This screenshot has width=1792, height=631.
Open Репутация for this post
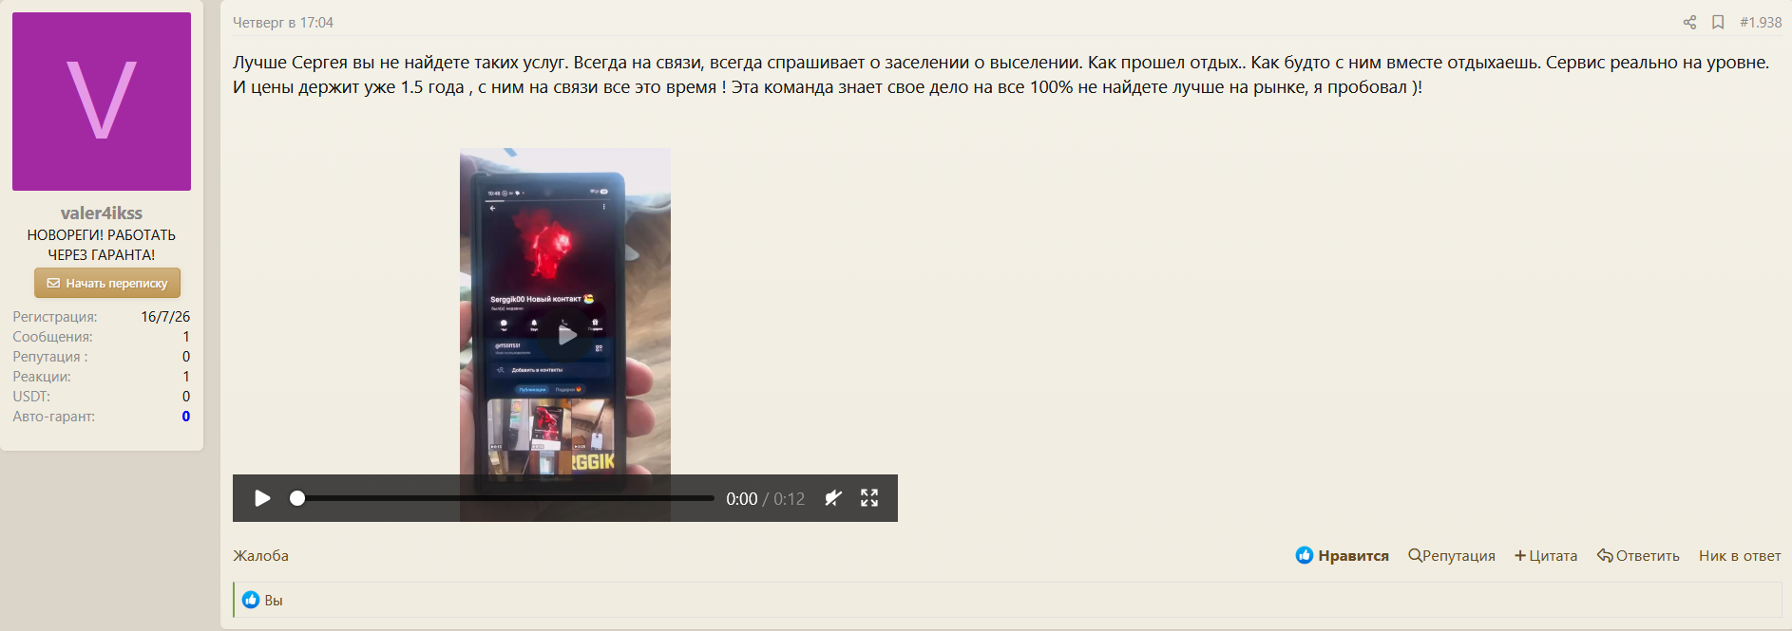coord(1452,556)
